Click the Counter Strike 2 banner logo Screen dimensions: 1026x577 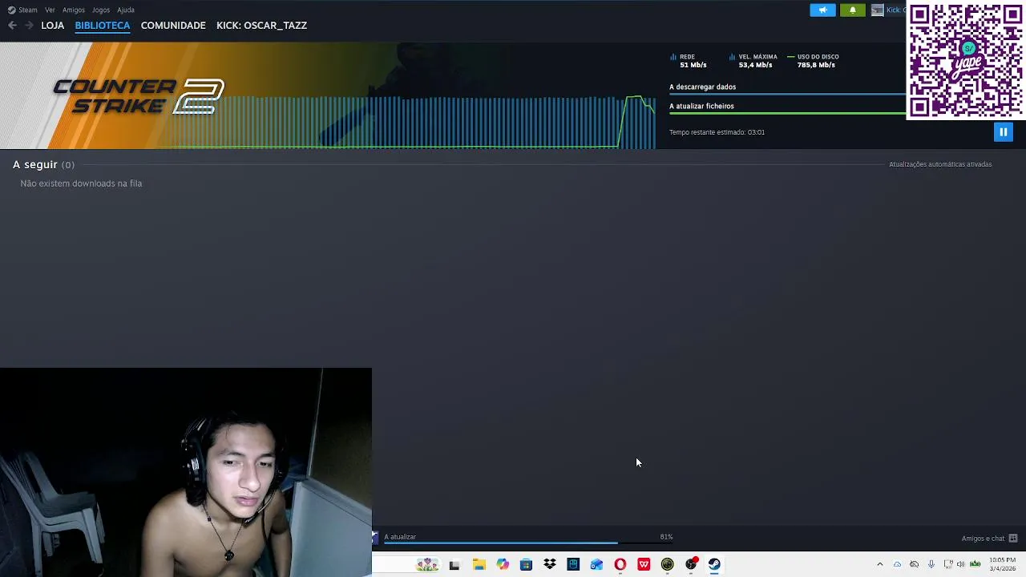(138, 96)
